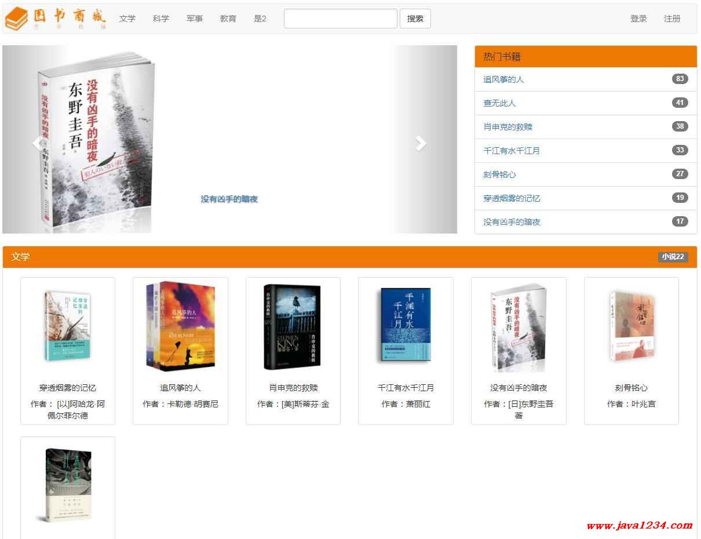Open 没有凶手的暗夜 cover in 文学 grid
The image size is (701, 539).
pos(519,327)
